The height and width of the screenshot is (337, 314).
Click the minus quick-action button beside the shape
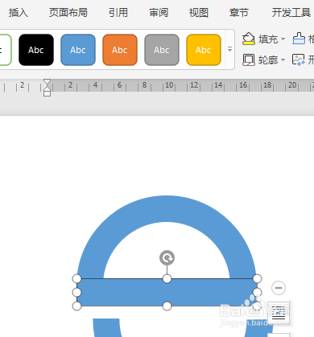coord(279,288)
